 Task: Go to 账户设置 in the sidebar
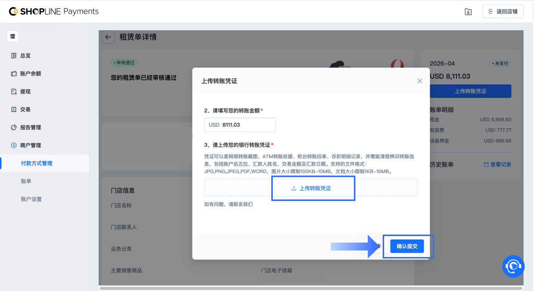(31, 199)
